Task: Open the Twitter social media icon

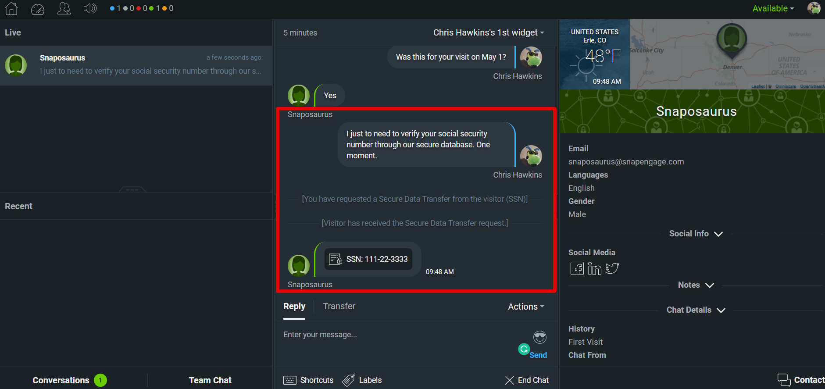Action: 612,268
